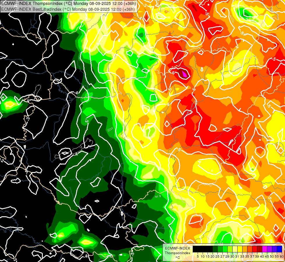Viewport: 285px width, 262px height.
Task: Click the ThompsonIndex title line at top
Action: pos(68,3)
